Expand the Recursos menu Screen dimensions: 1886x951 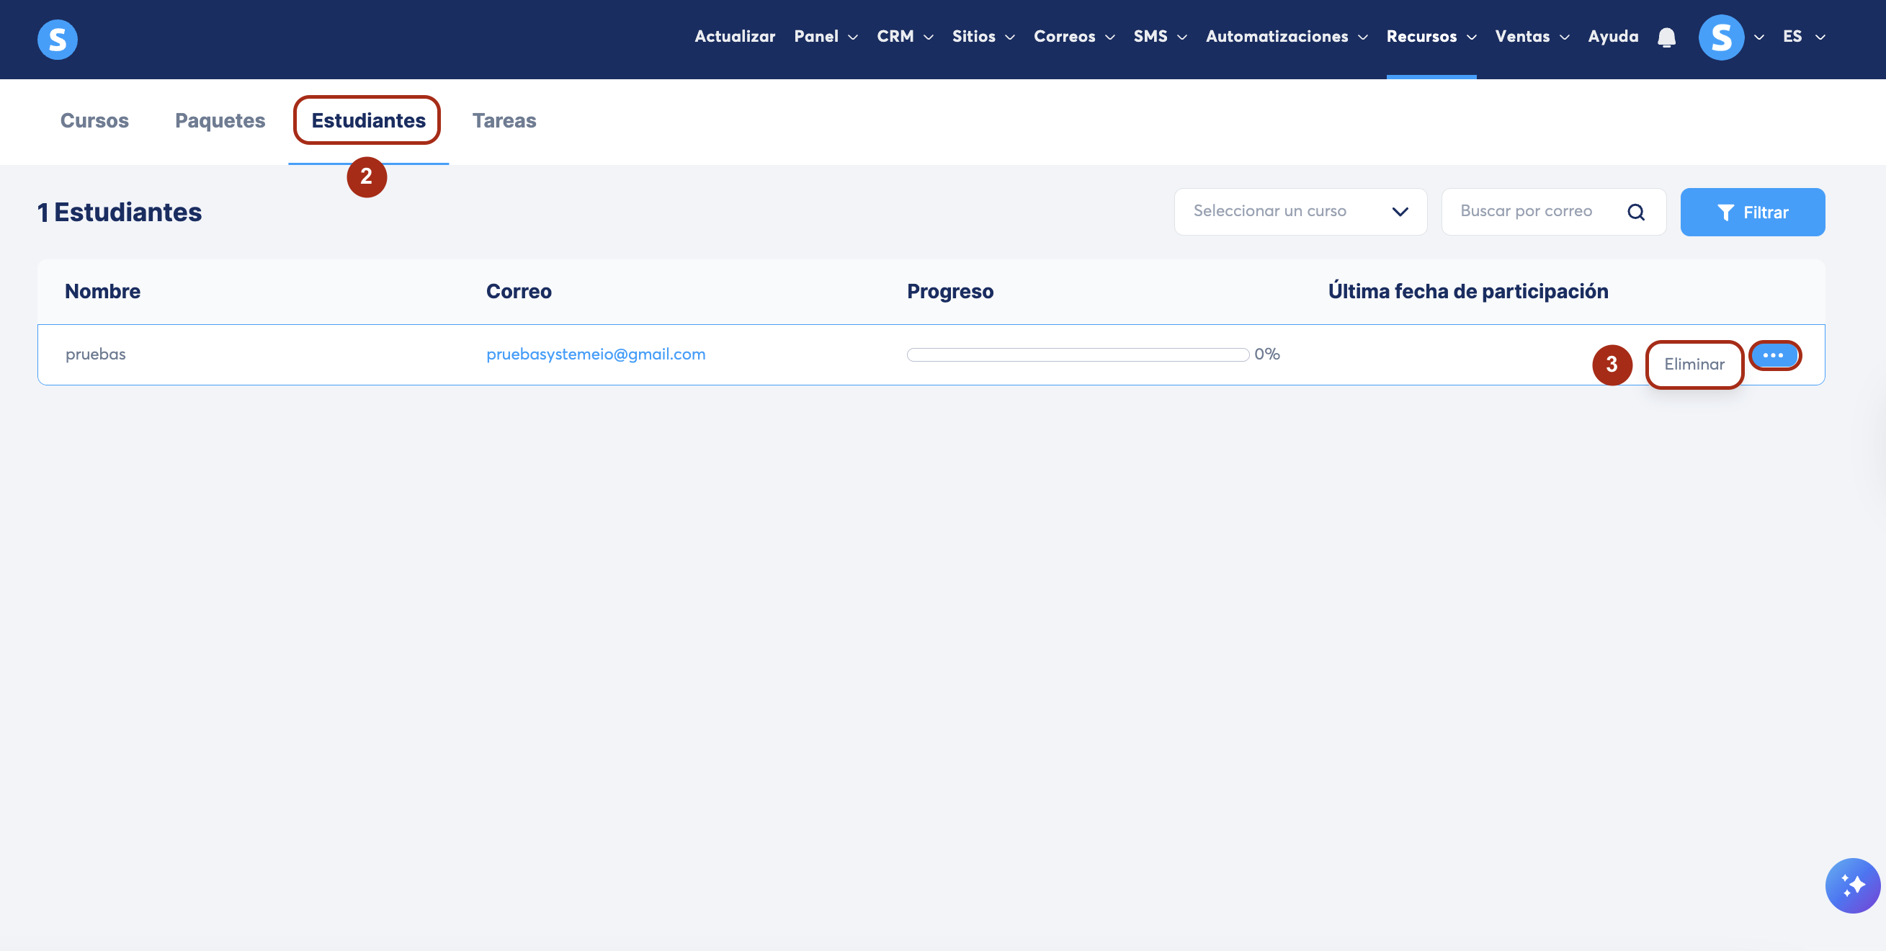[x=1431, y=37]
